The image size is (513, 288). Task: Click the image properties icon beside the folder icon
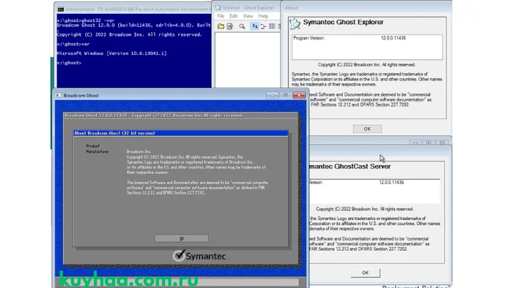point(230,26)
